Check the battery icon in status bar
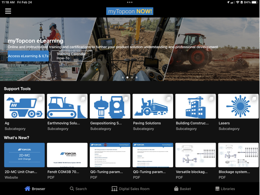Viewport: 260px width, 195px height. coord(255,2)
